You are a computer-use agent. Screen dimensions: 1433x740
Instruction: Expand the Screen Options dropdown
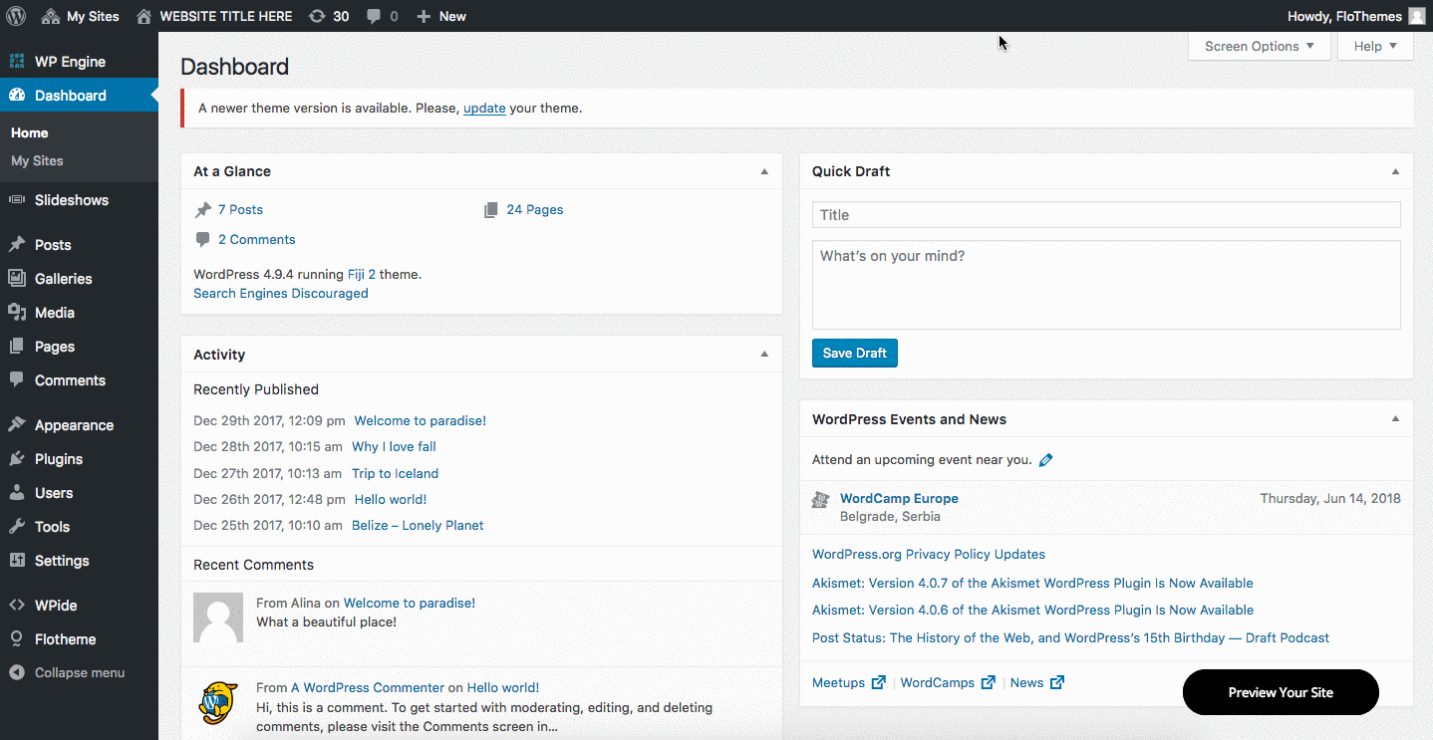tap(1260, 46)
